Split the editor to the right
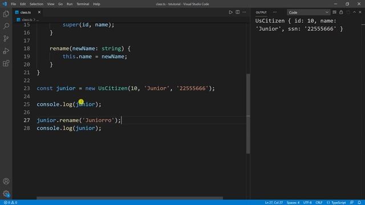The width and height of the screenshot is (365, 205). pos(237,12)
